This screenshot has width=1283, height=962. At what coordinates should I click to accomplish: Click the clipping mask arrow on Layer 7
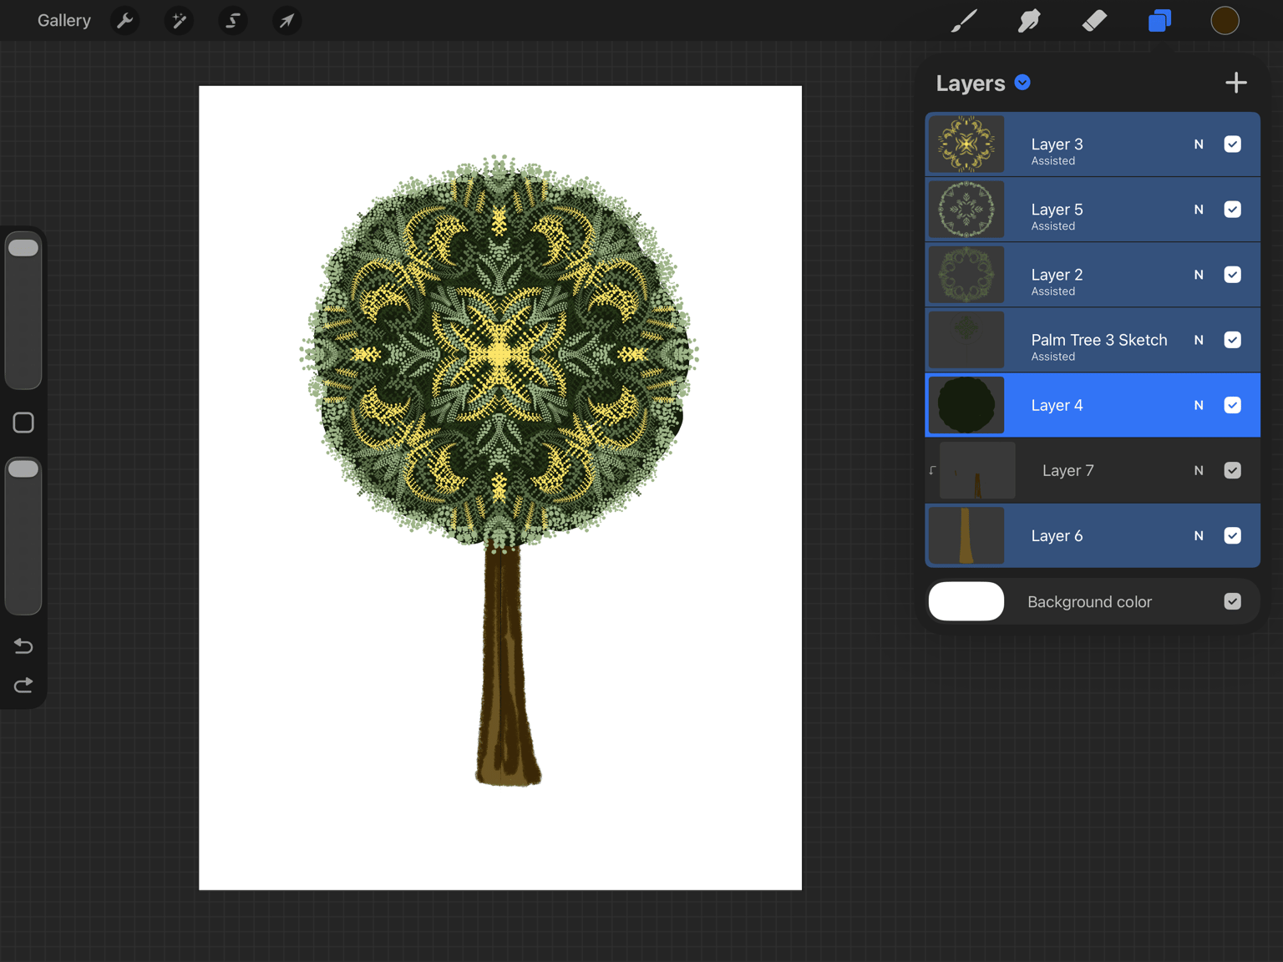932,470
